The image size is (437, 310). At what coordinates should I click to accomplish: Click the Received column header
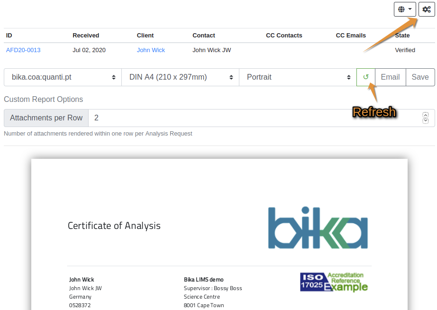[85, 35]
